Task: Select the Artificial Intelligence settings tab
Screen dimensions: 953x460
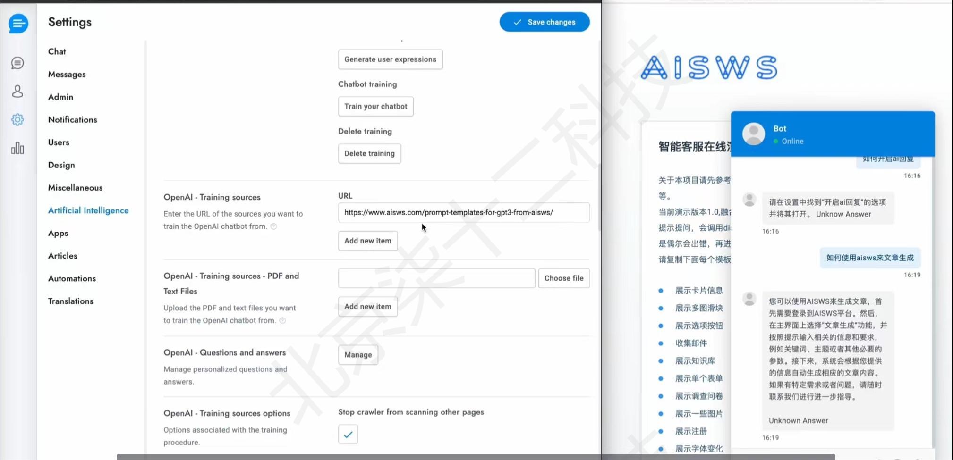Action: pyautogui.click(x=88, y=210)
